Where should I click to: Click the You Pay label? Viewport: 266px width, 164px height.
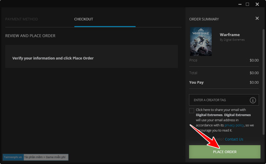[196, 82]
